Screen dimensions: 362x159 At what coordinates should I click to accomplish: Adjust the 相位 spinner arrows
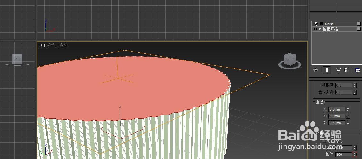355,155
